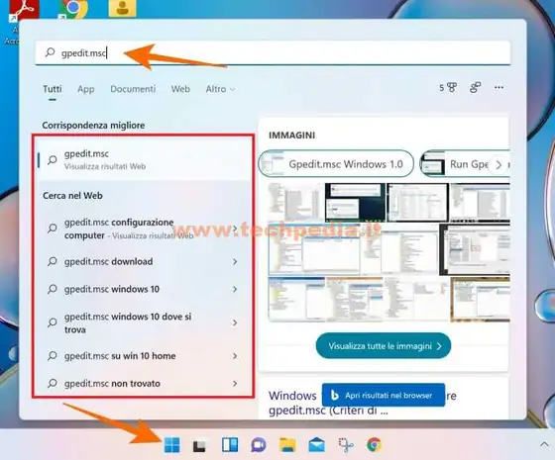Click the search box containing gpedit.msc
This screenshot has height=460, width=555.
tap(273, 52)
